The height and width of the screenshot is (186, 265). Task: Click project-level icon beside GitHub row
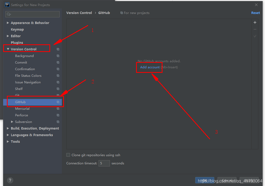click(58, 102)
